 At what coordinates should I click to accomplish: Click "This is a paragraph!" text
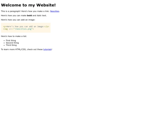pyautogui.click(x=11, y=11)
